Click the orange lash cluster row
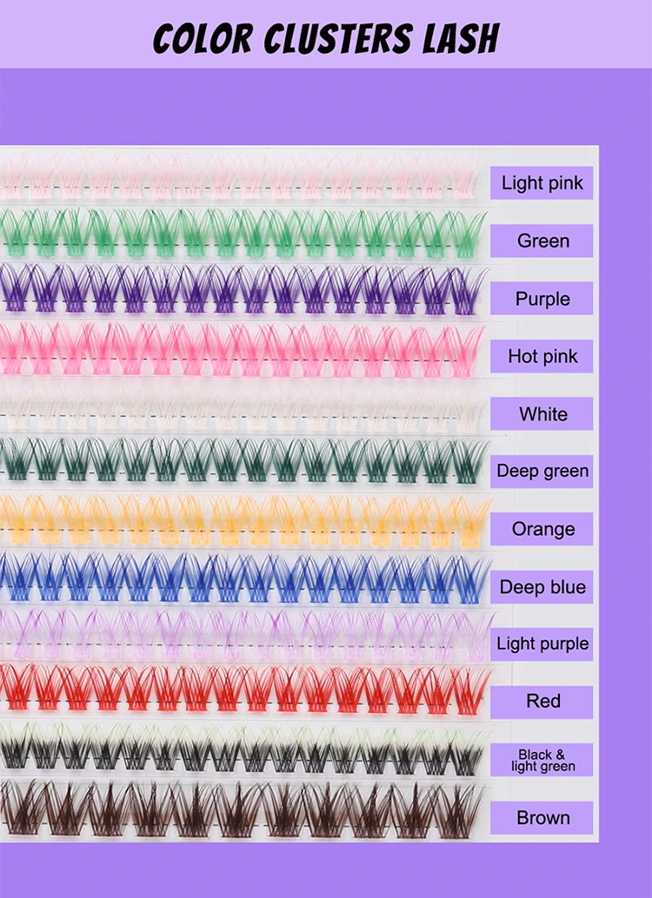652x898 pixels. click(x=243, y=519)
